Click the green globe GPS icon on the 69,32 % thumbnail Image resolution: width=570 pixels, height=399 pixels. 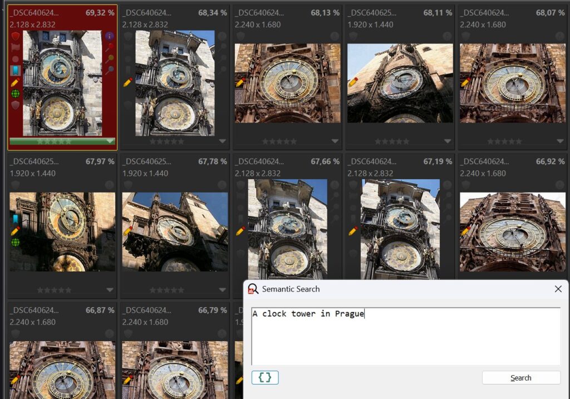[15, 93]
